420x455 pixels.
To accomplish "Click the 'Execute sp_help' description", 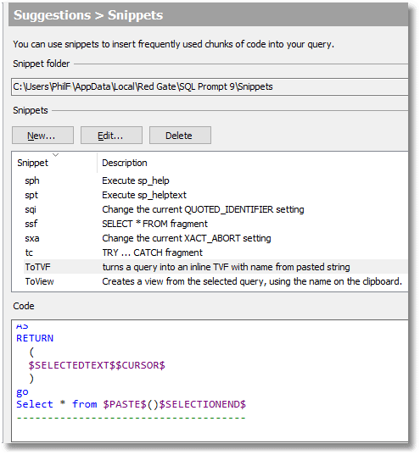I will [136, 180].
